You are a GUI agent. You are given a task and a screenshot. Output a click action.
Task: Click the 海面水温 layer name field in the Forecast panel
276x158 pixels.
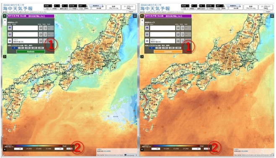(162, 41)
